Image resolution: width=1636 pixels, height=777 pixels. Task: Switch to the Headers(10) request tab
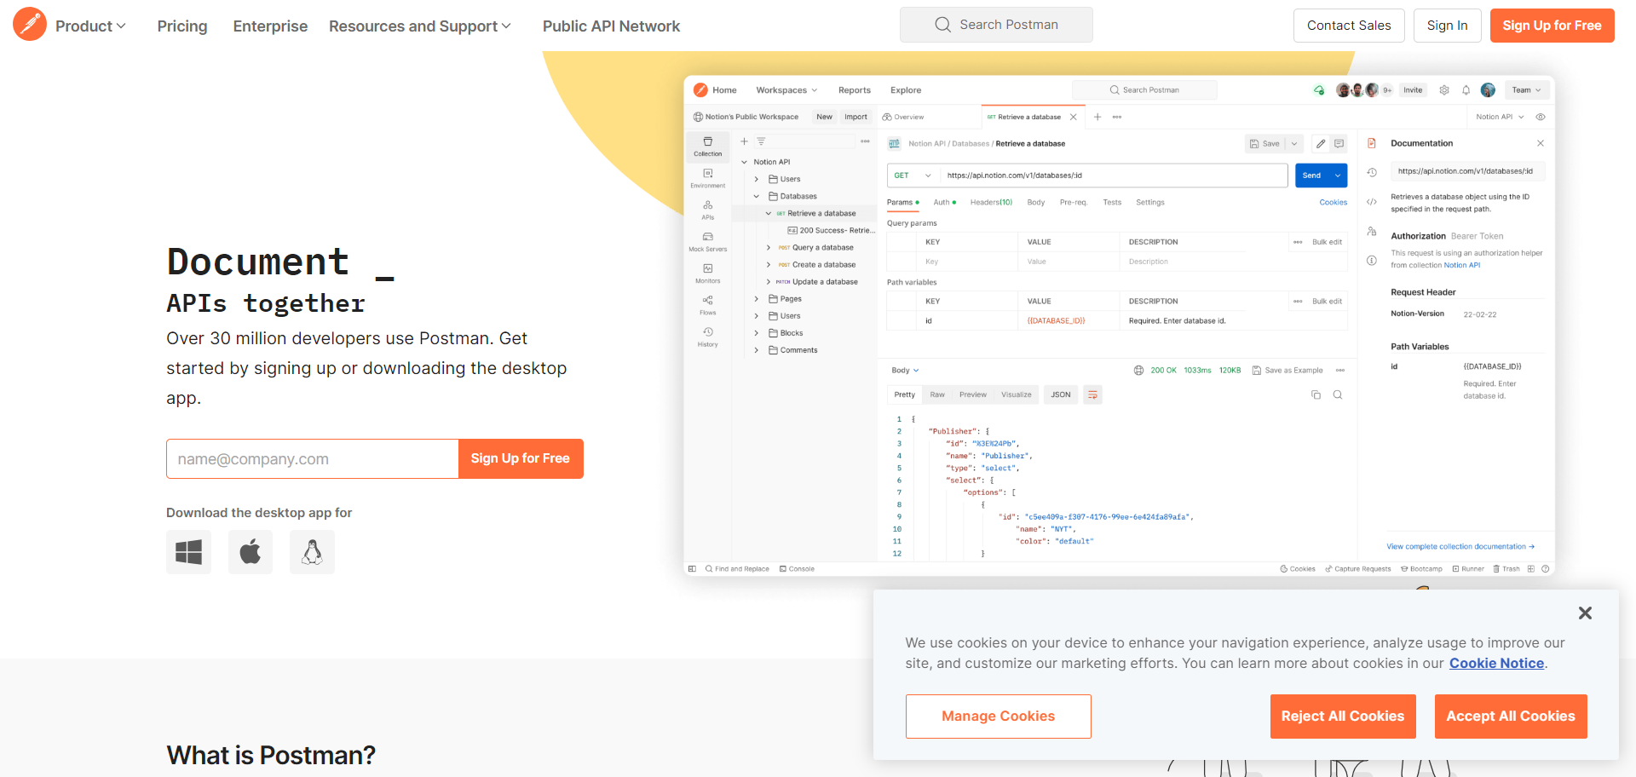[x=991, y=203]
